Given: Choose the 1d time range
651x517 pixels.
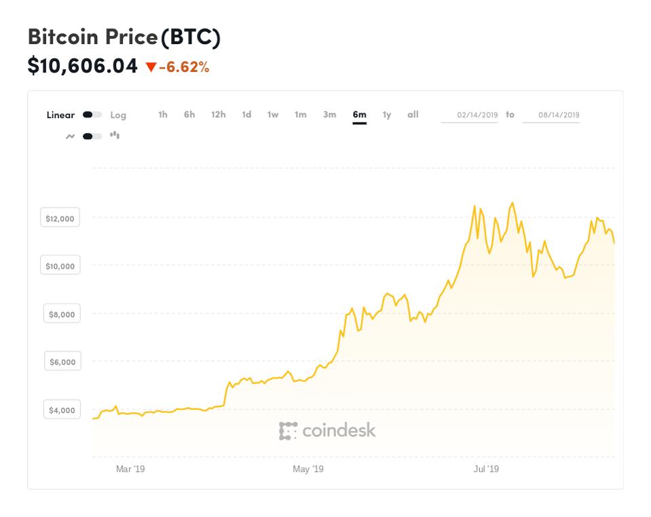Looking at the screenshot, I should click(246, 115).
